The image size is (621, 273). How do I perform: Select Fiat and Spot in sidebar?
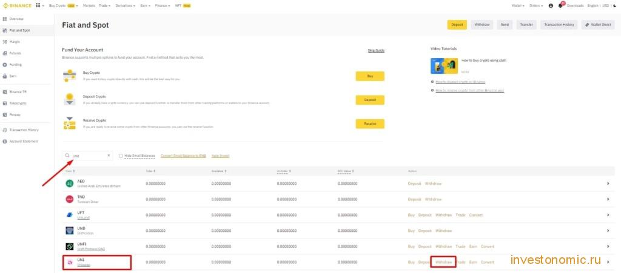pos(27,30)
